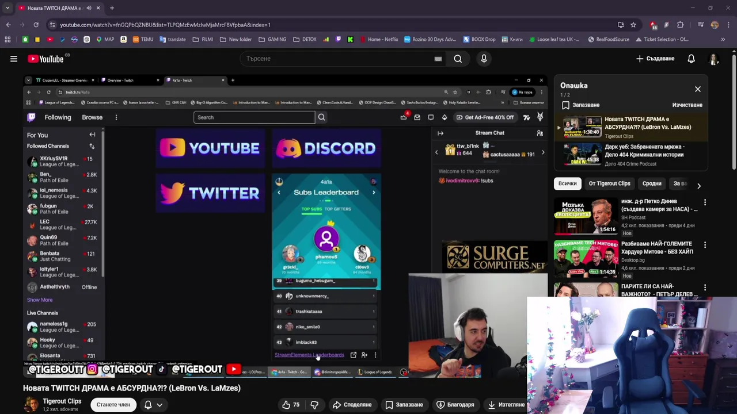Go back in Chrome
The height and width of the screenshot is (414, 737).
[8, 25]
